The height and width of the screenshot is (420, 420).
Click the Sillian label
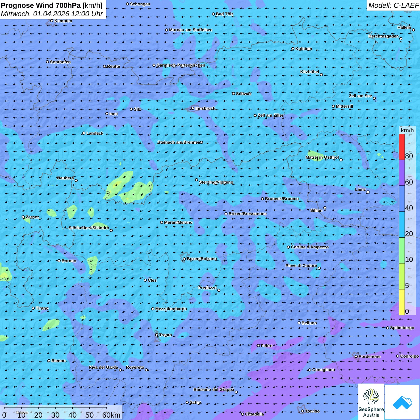(316, 210)
